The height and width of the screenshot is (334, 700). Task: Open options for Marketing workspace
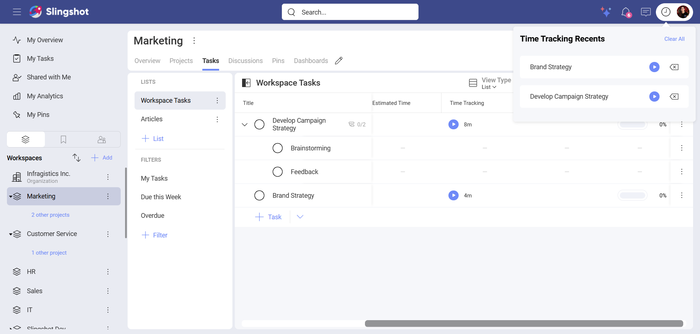point(108,196)
